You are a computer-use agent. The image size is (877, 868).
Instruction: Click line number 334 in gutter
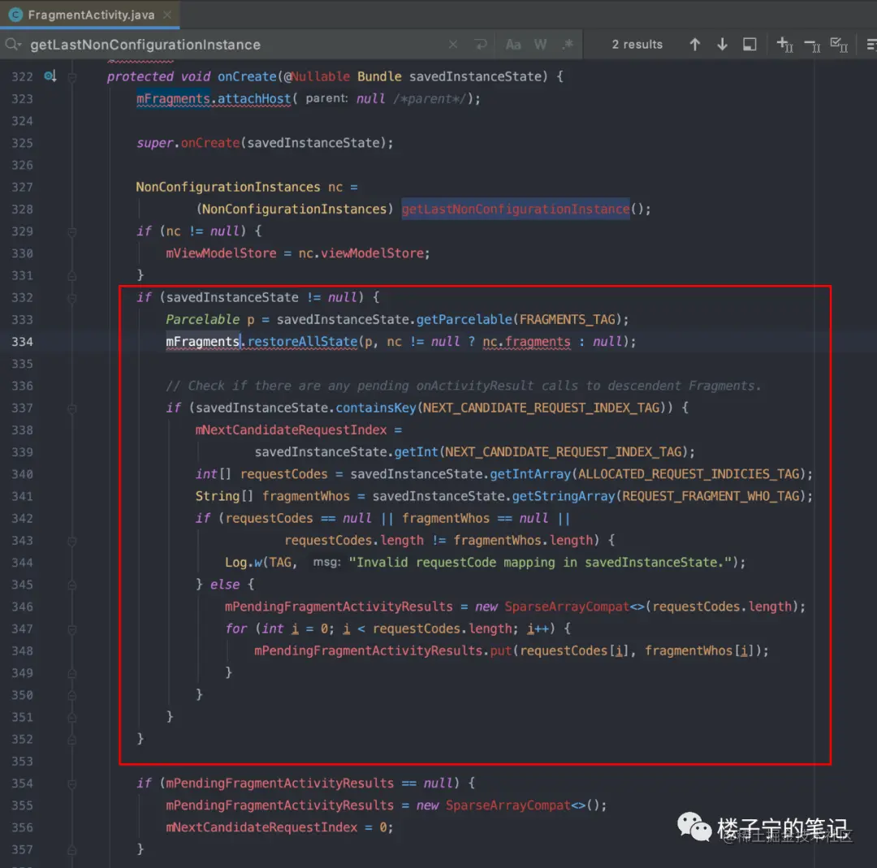23,342
